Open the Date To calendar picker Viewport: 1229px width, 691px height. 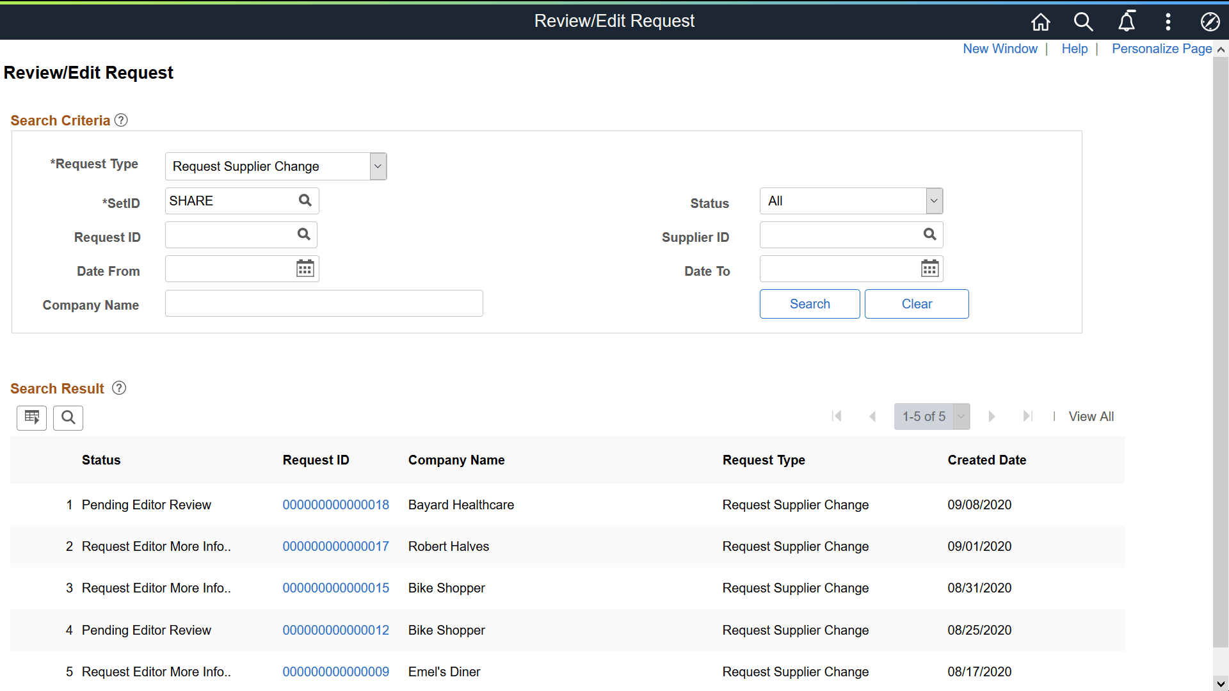930,268
